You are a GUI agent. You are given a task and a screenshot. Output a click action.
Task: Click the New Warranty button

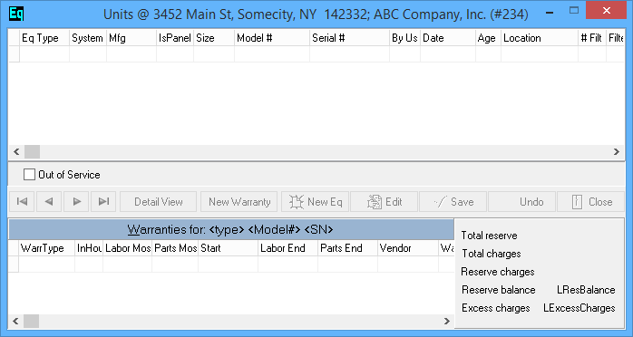point(239,201)
